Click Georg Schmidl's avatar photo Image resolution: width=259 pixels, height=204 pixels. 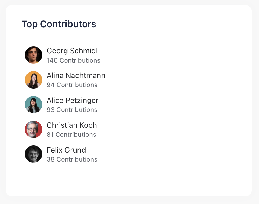click(x=33, y=55)
